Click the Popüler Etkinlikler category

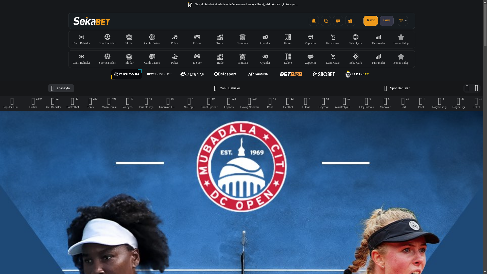[12, 103]
